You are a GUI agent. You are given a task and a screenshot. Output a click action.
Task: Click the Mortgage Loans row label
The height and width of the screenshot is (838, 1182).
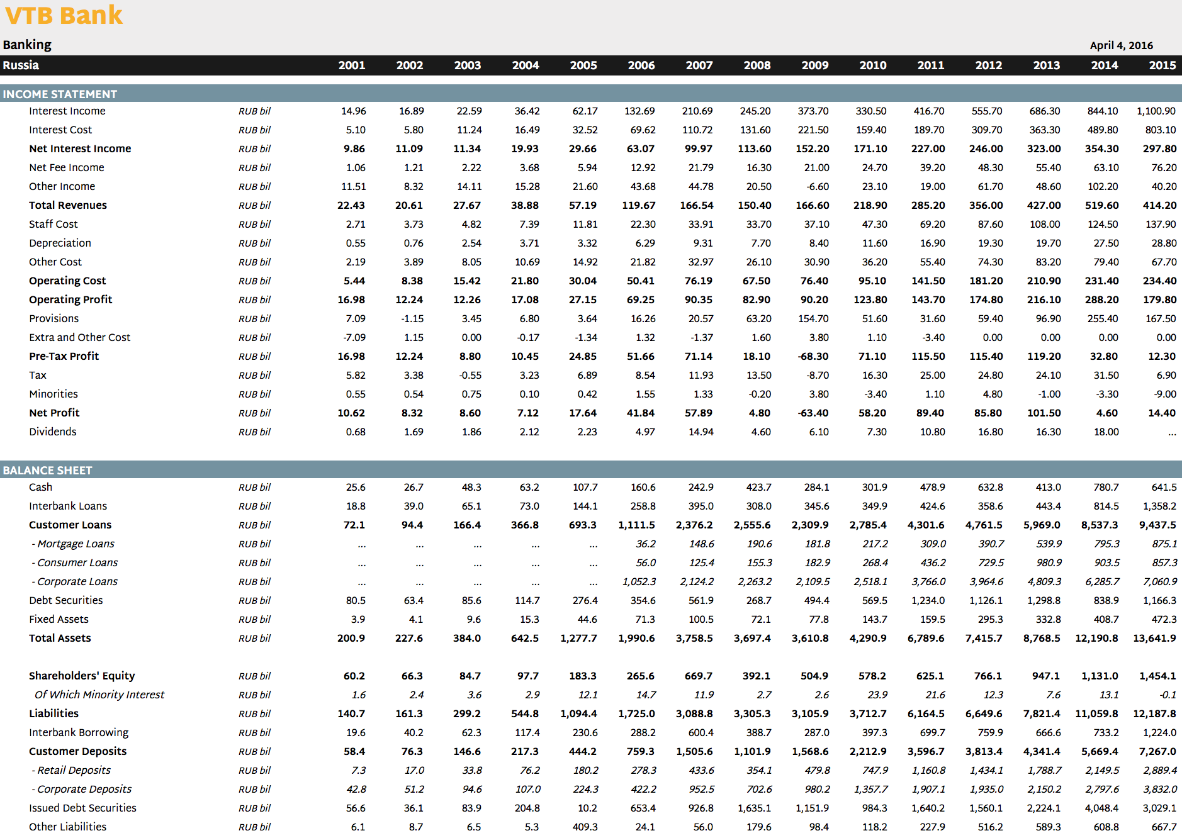[73, 544]
